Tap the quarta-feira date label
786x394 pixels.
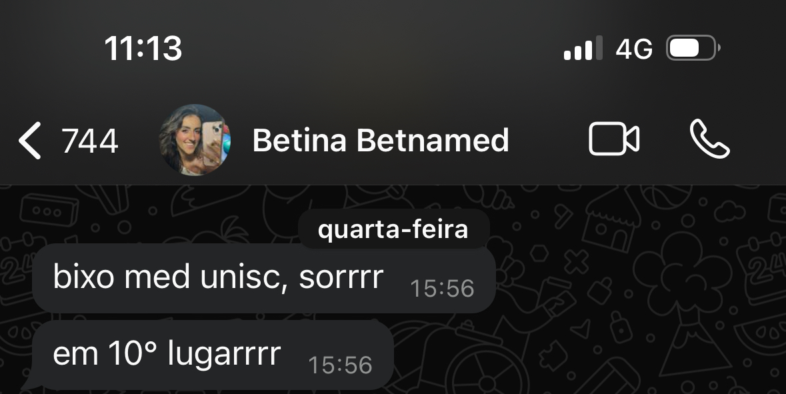click(x=393, y=230)
